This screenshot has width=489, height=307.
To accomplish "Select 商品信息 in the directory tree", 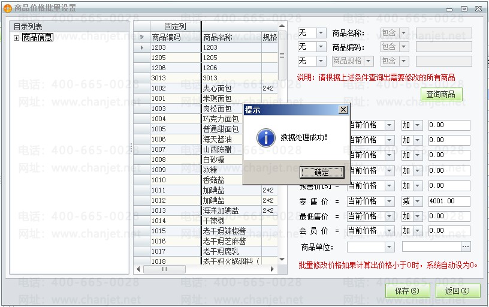I will [38, 38].
